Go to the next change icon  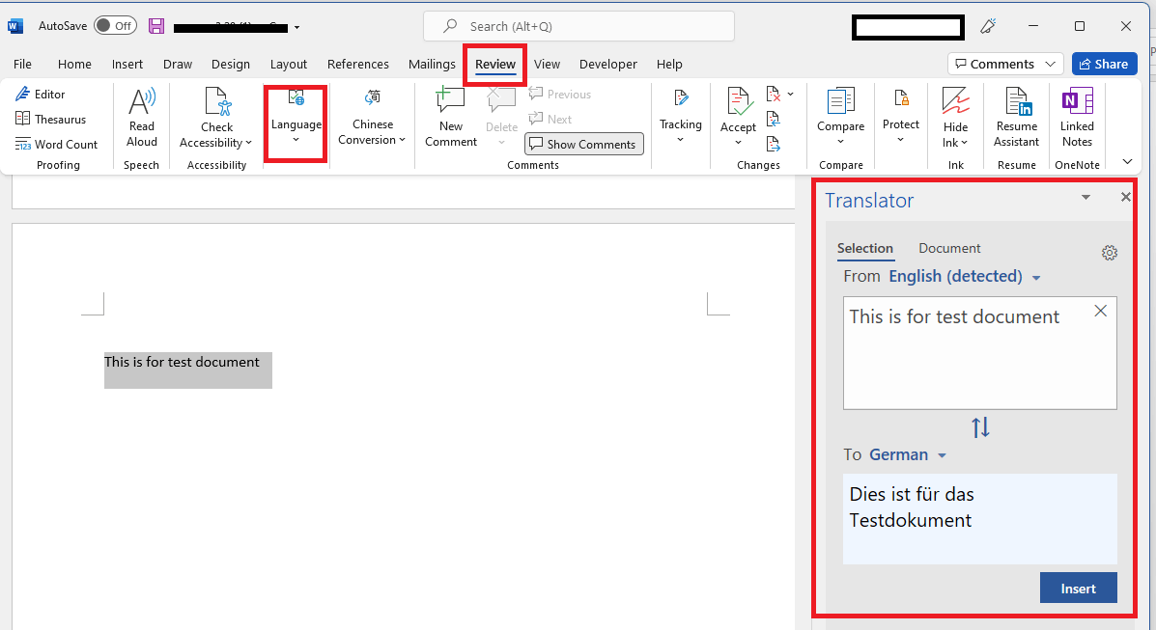point(773,144)
